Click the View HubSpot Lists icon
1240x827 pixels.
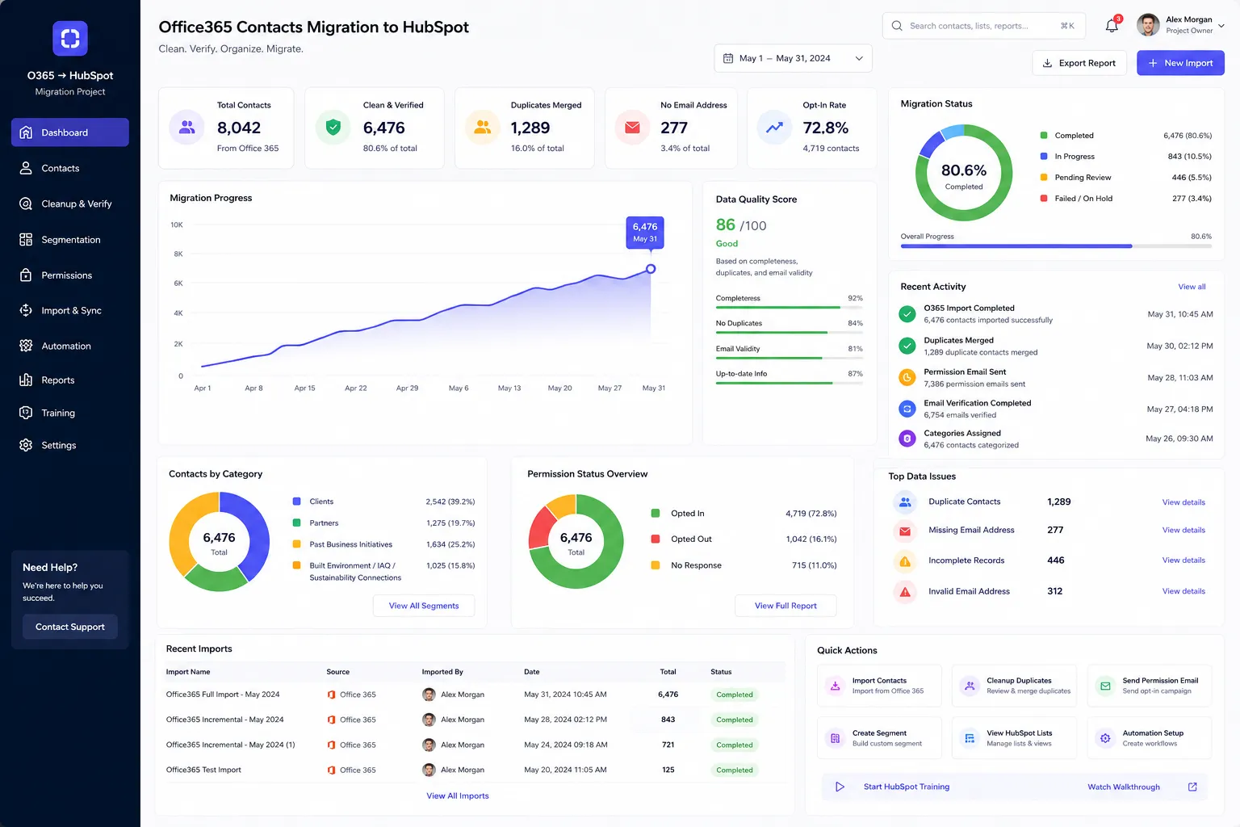point(969,738)
